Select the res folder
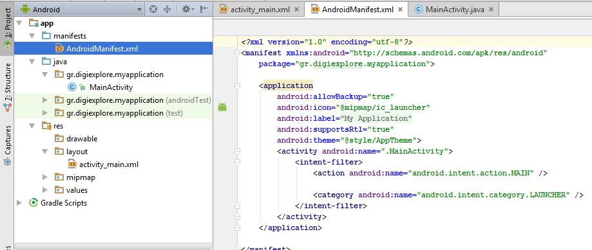The height and width of the screenshot is (250, 592). [x=58, y=126]
